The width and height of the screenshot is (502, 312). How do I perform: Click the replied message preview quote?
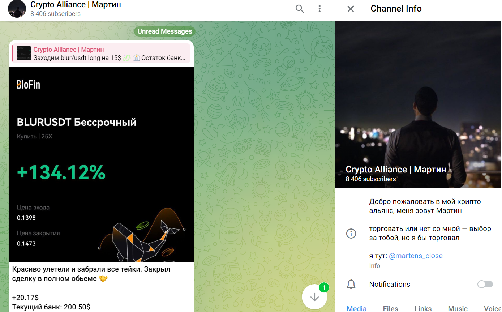101,54
